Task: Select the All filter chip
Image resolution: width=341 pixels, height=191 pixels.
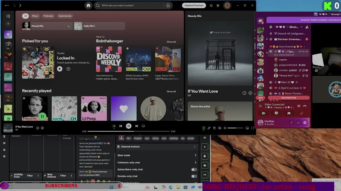Action: click(26, 16)
